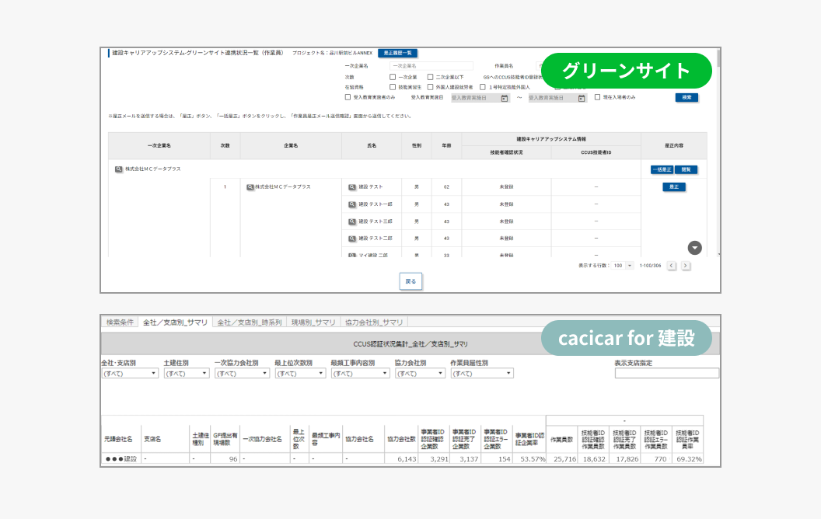Open the 全社・支店別 filter dropdown
This screenshot has width=821, height=519.
(130, 374)
